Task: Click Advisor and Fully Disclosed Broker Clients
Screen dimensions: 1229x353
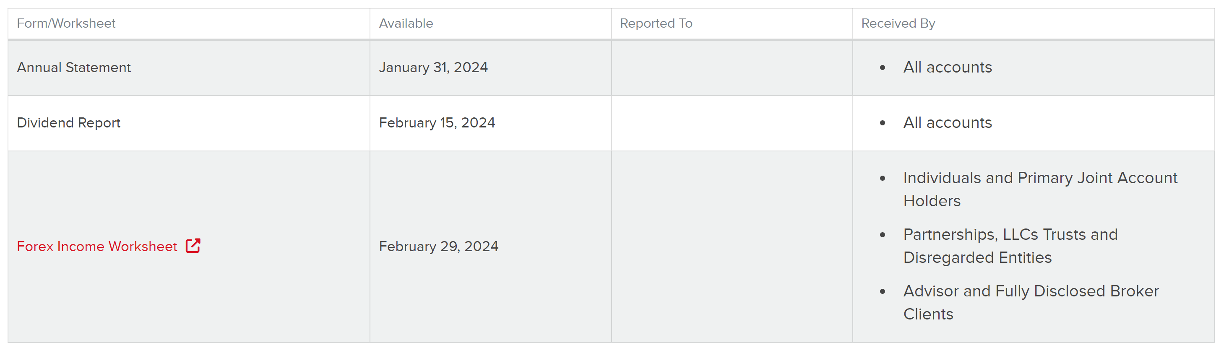Action: click(x=1031, y=302)
